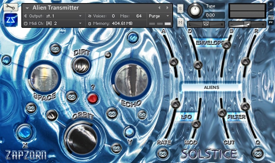The height and width of the screenshot is (163, 275).
Task: Click the LFO RATE slider handle
Action: tap(175, 104)
